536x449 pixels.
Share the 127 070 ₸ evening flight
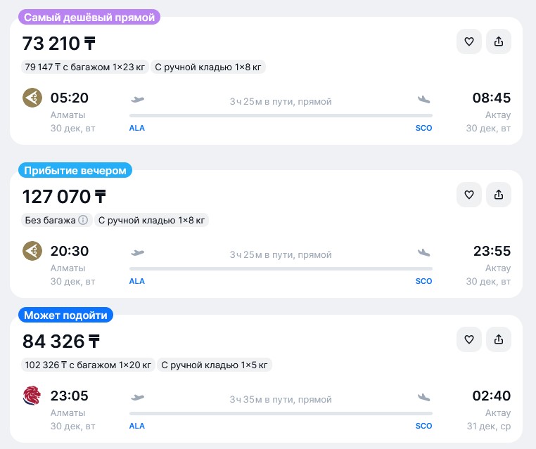(499, 195)
